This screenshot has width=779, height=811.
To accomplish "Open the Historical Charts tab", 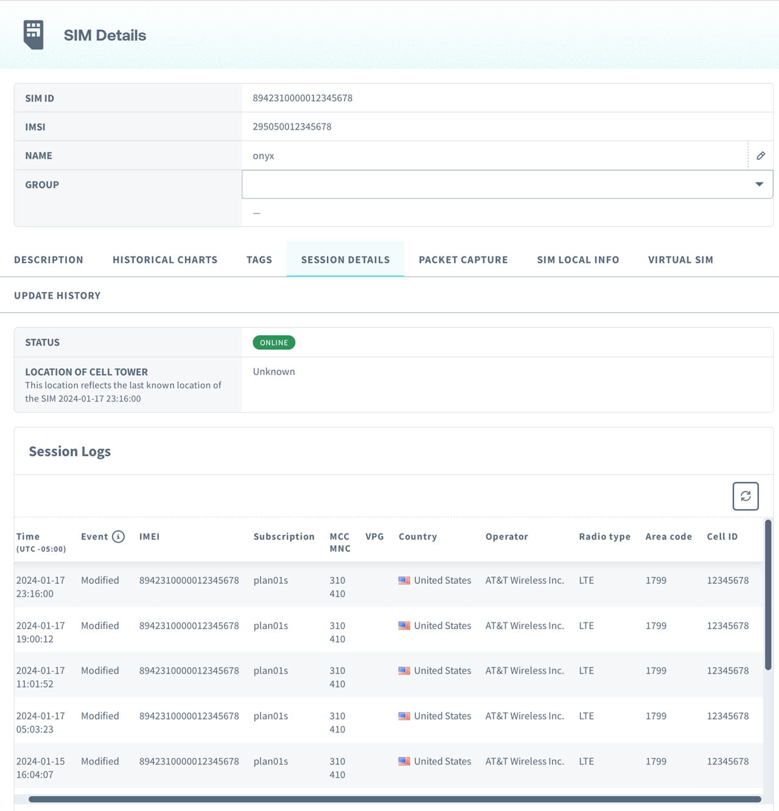I will click(x=165, y=260).
